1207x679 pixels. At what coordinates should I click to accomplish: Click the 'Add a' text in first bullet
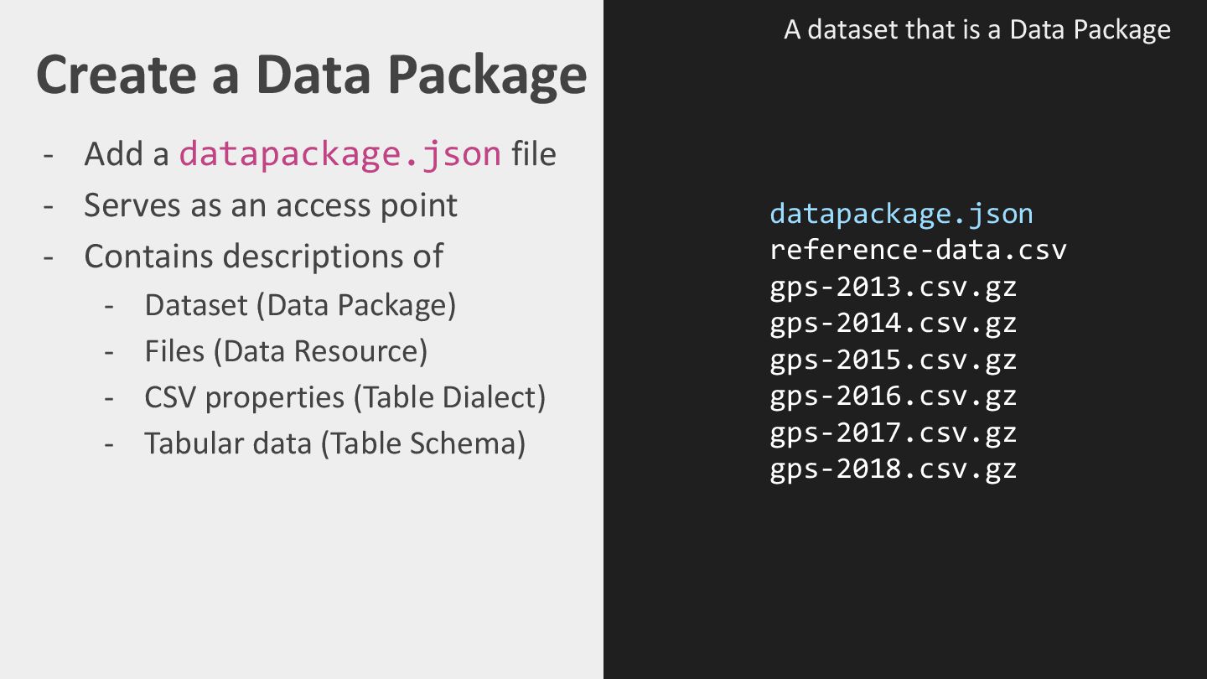click(127, 154)
